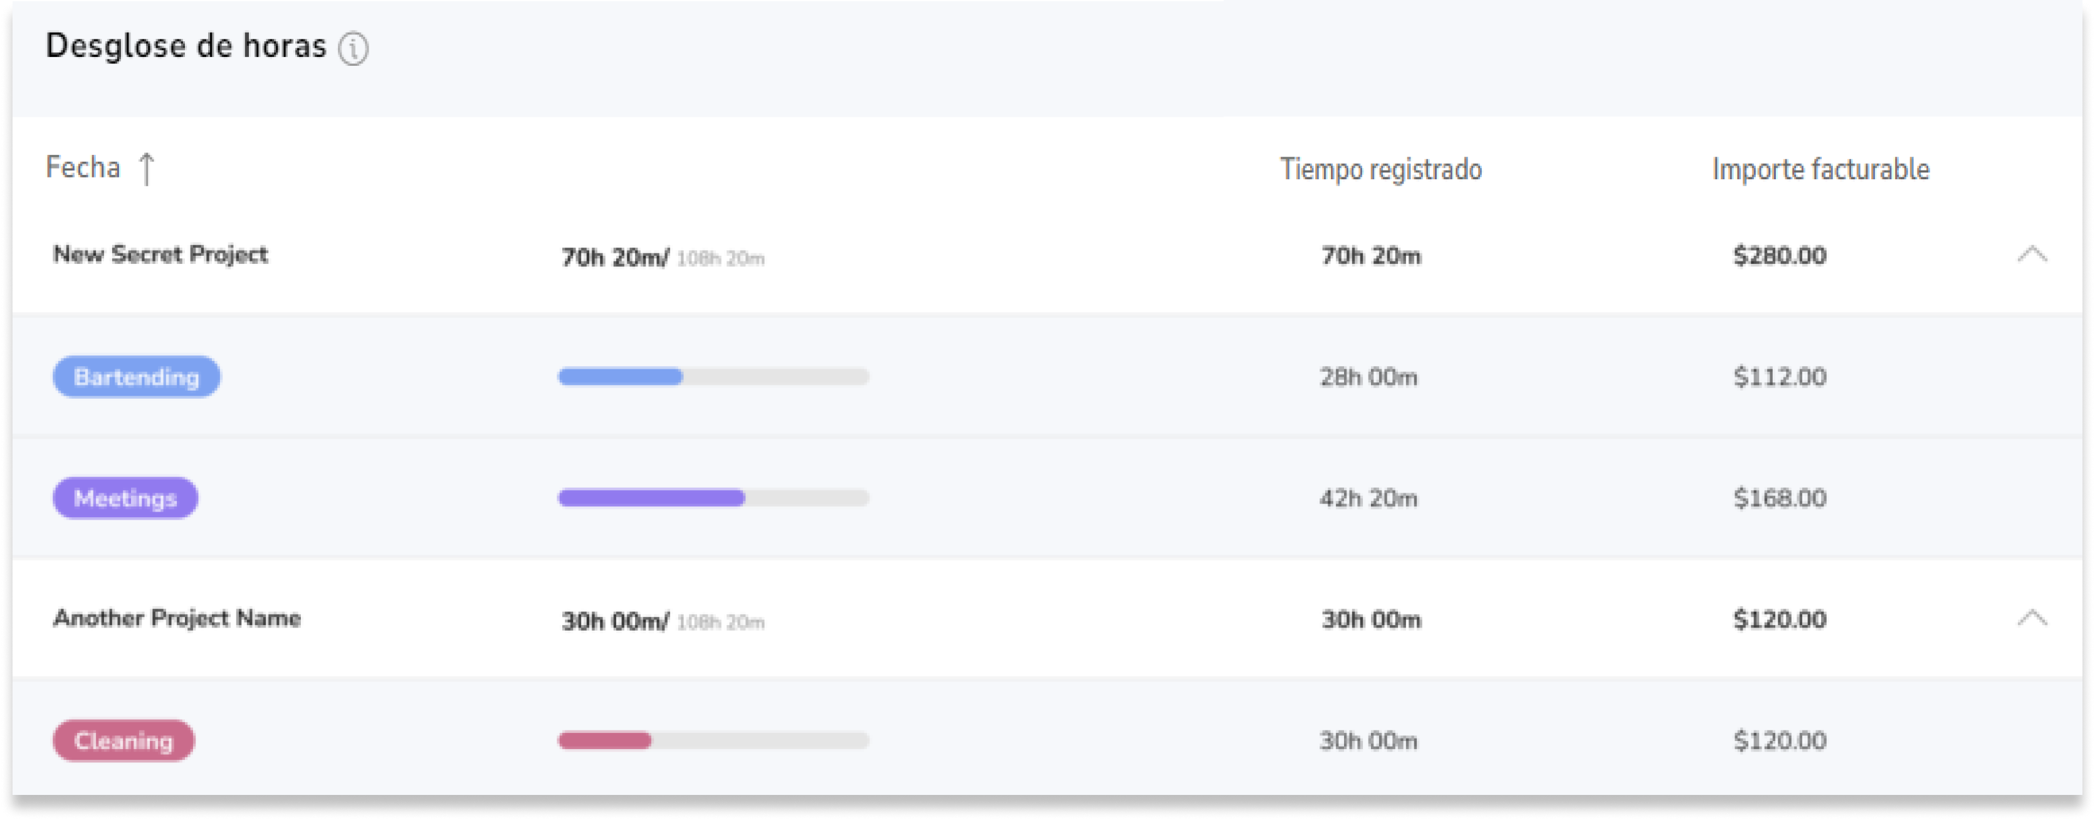Collapse the Another Project Name row

click(x=2032, y=619)
